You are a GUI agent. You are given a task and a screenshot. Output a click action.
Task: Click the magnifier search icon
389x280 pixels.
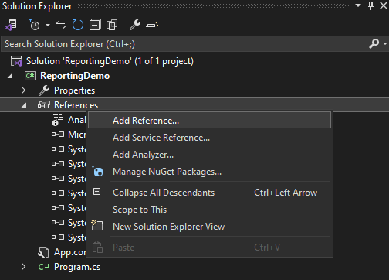374,43
